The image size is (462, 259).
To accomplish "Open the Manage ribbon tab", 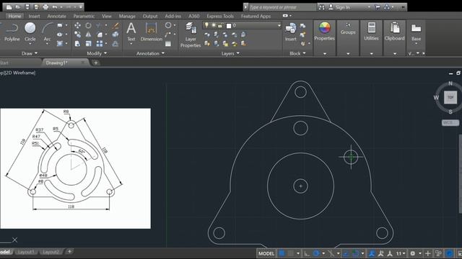I will 127,16.
